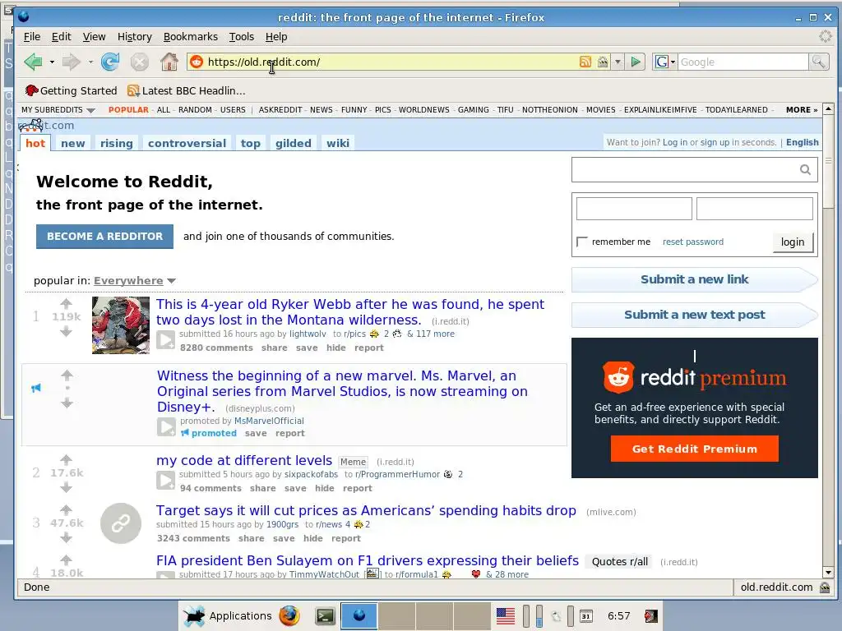The width and height of the screenshot is (842, 631).
Task: Open the Applications menu in taskbar
Action: pyautogui.click(x=228, y=615)
